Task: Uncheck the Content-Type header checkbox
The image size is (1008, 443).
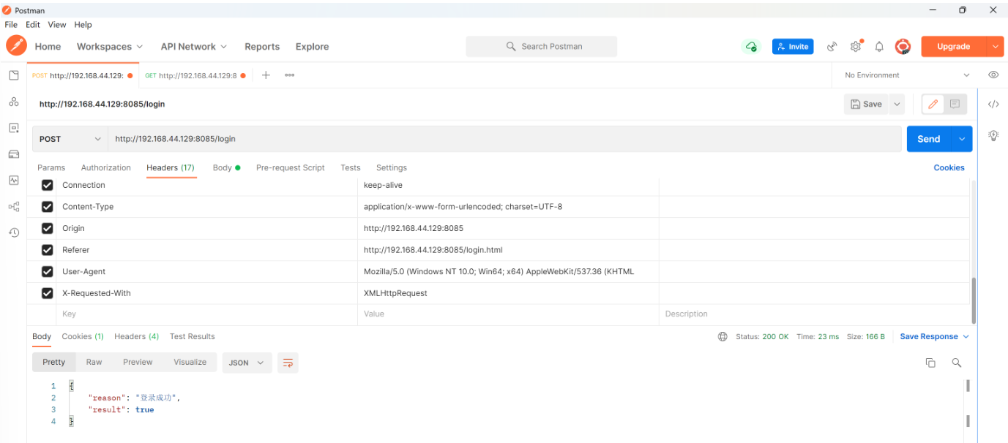Action: coord(48,206)
